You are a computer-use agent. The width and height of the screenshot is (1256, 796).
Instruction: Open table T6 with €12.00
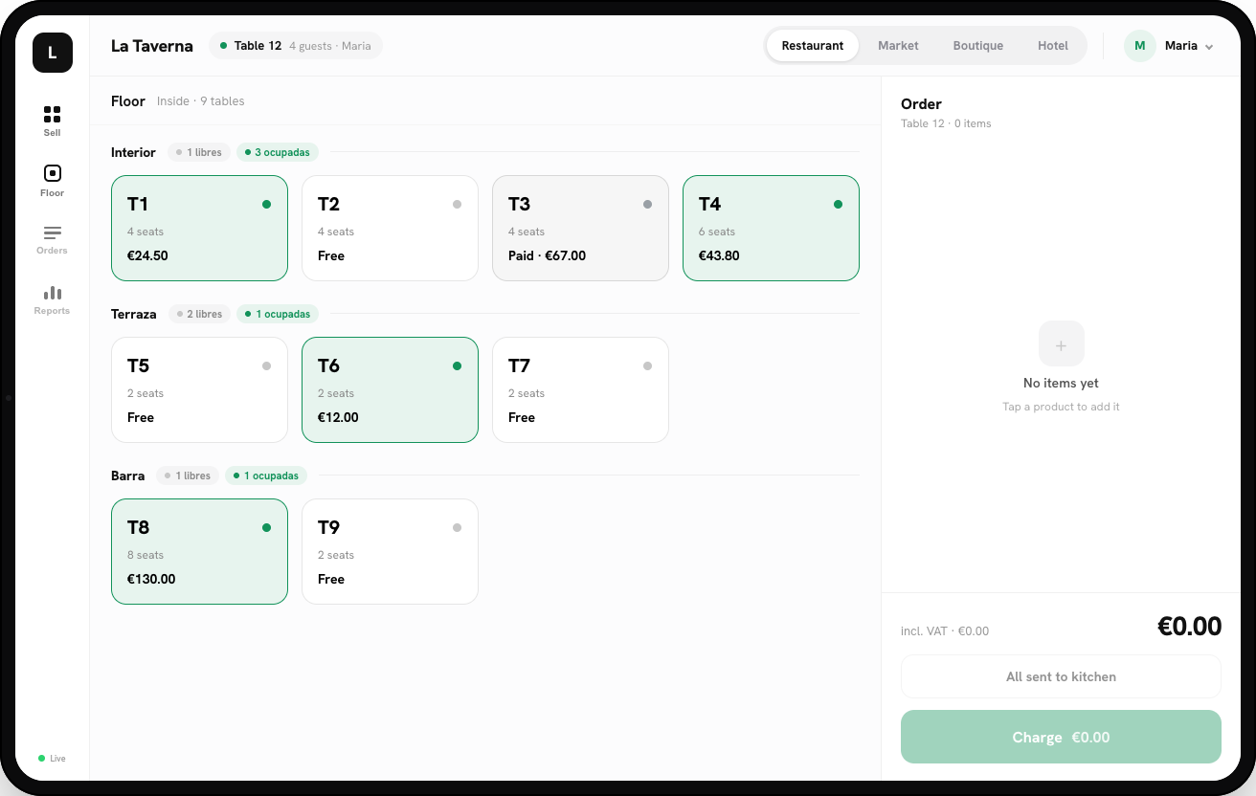tap(390, 389)
